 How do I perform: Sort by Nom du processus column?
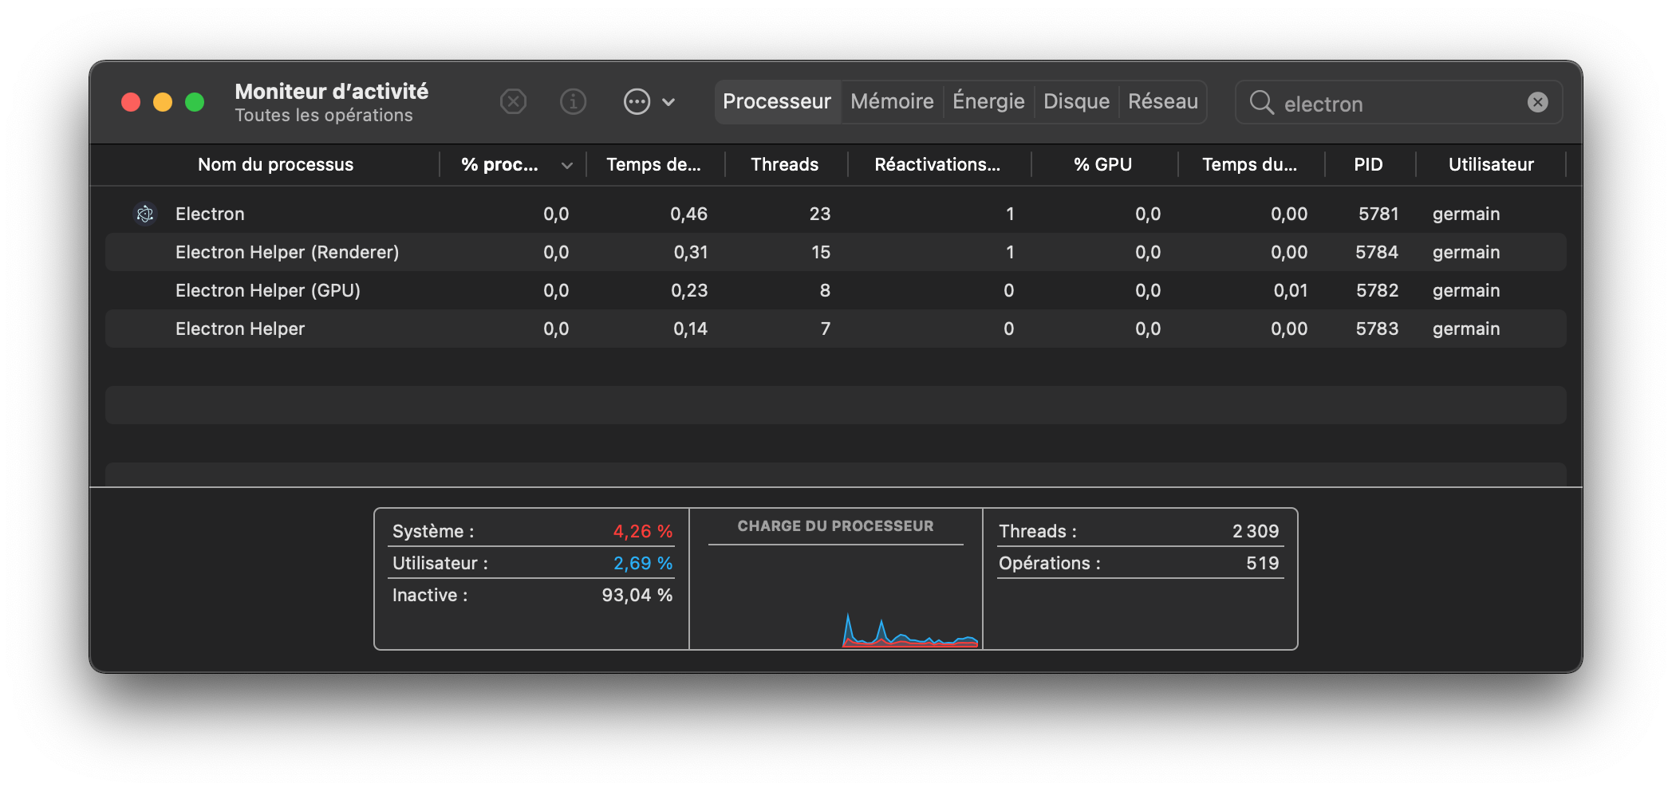coord(275,164)
